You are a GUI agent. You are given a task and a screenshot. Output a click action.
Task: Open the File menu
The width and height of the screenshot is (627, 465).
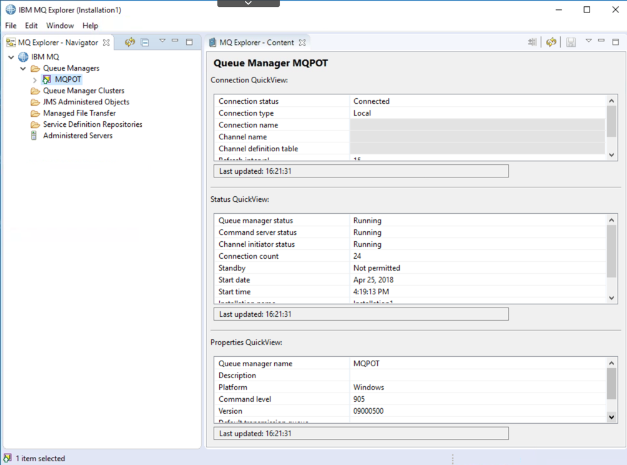[x=11, y=26]
